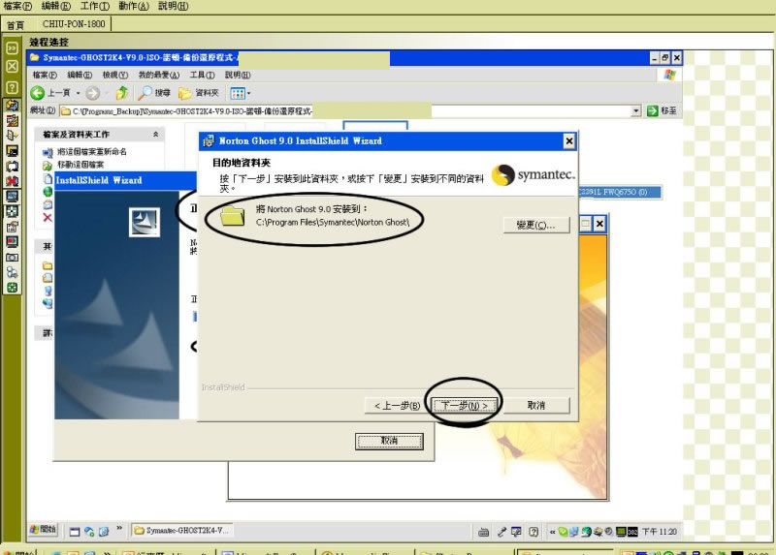Open the chat speech bubble icon in sidebar
Viewport: 776px width, 555px height.
[12, 166]
